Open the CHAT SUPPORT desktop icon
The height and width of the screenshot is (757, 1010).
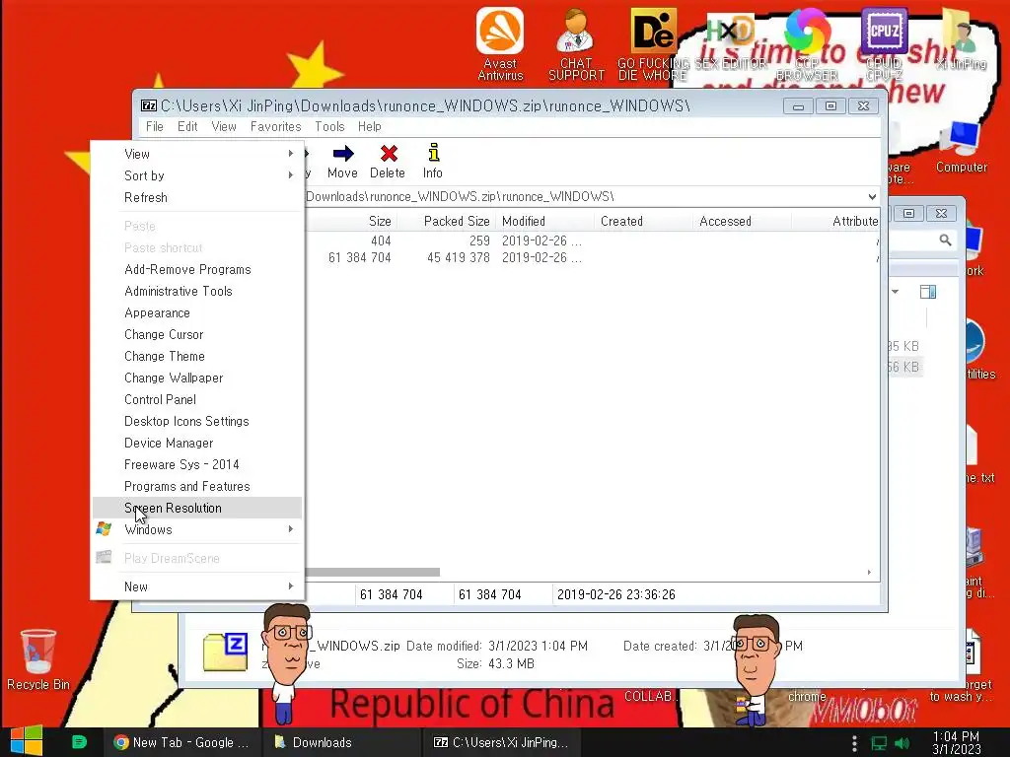pyautogui.click(x=576, y=43)
